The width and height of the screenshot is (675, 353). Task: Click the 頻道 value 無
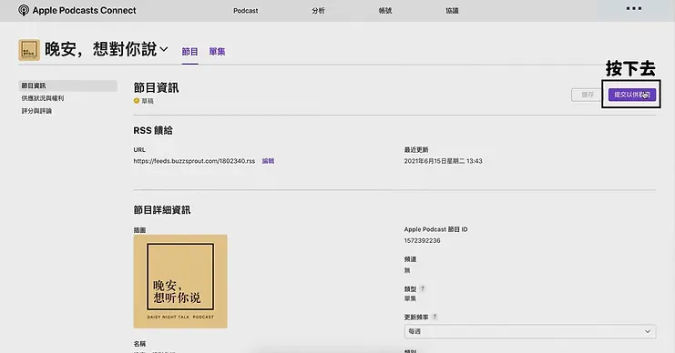click(407, 270)
